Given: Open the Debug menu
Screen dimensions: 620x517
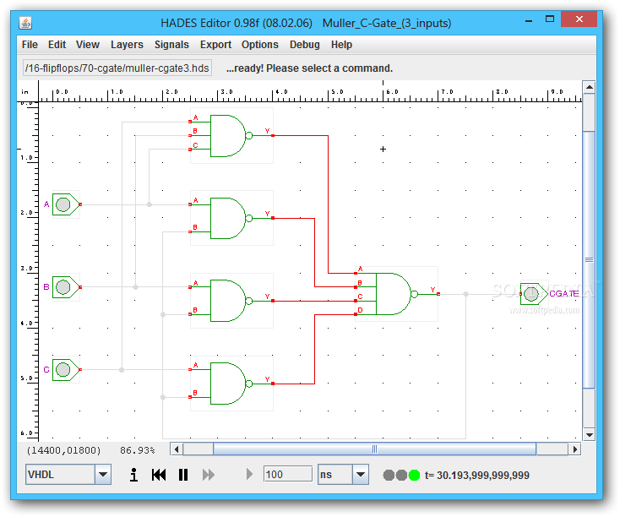Looking at the screenshot, I should pyautogui.click(x=304, y=45).
